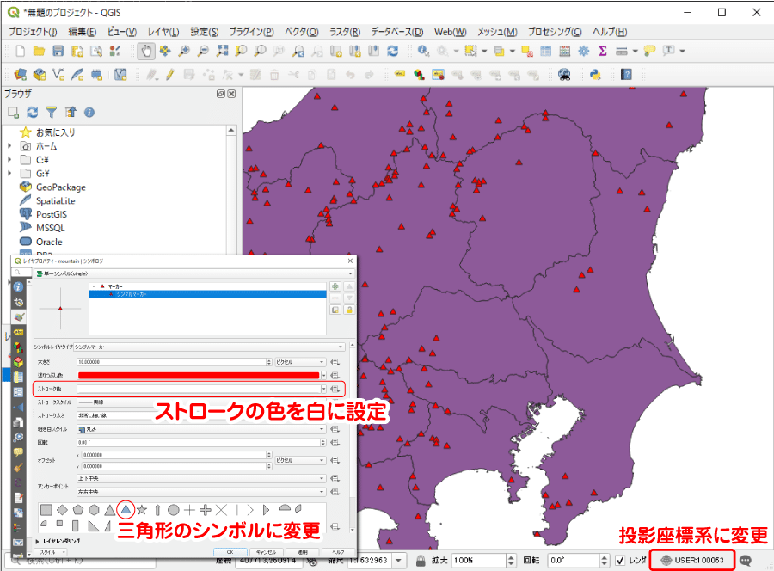Open the プラグイン menu
Screen dimensions: 774x571
(x=251, y=32)
